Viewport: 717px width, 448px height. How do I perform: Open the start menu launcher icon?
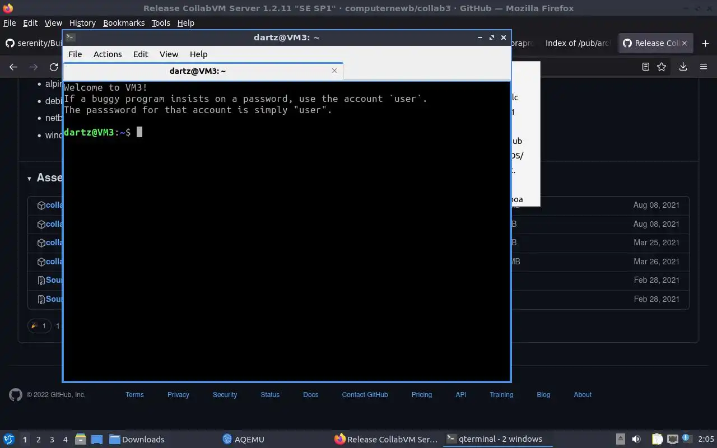[9, 439]
